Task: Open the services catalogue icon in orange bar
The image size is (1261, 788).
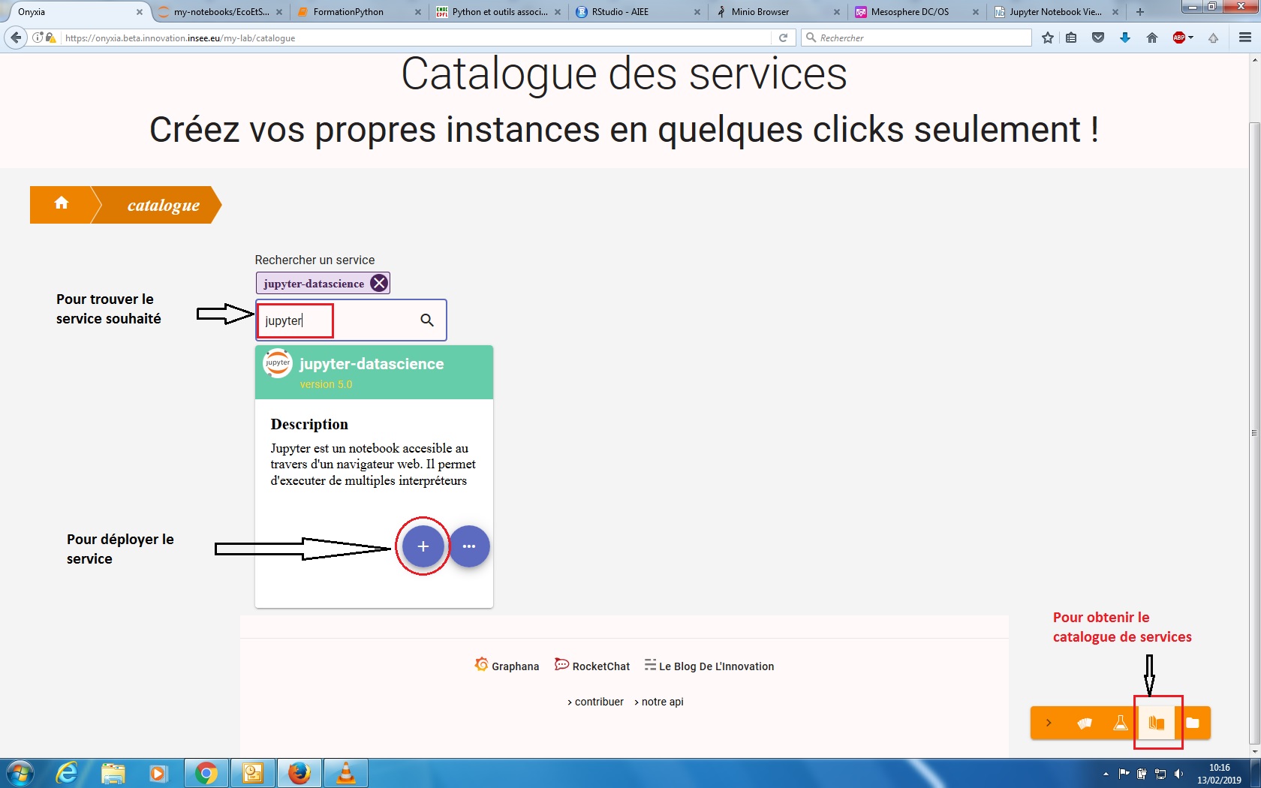Action: tap(1157, 723)
